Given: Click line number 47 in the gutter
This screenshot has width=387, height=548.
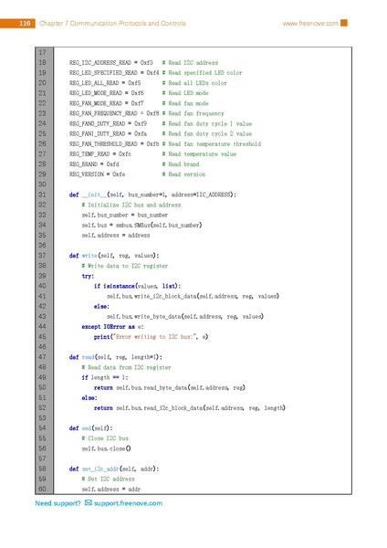Looking at the screenshot, I should point(42,357).
